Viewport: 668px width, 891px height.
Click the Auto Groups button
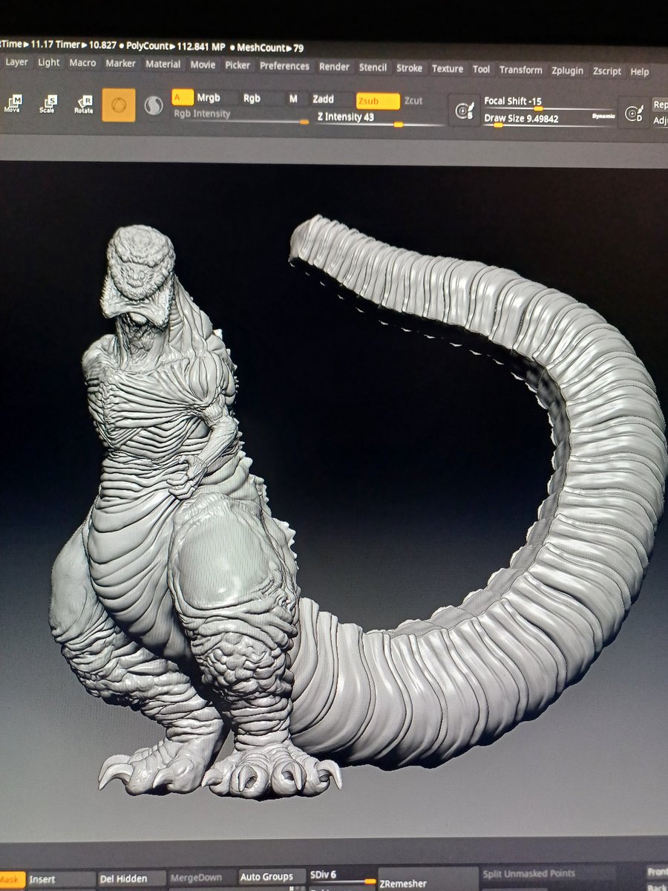(272, 877)
